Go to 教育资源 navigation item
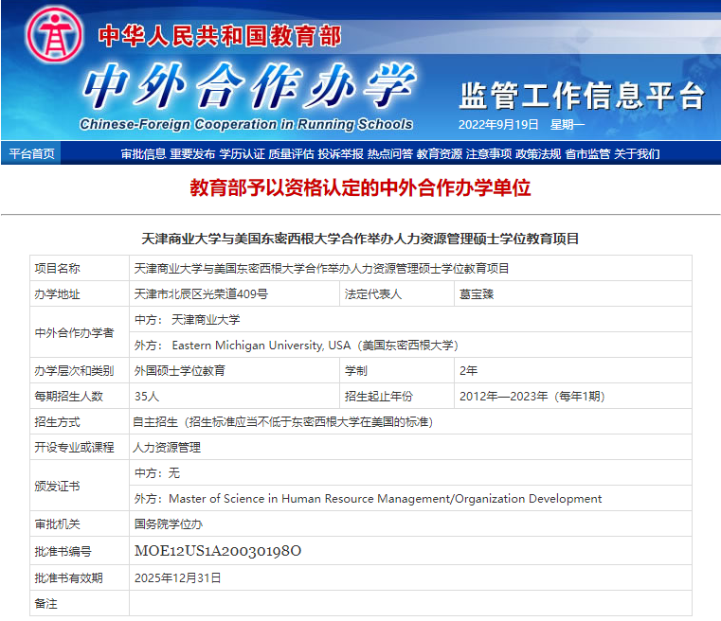 439,154
